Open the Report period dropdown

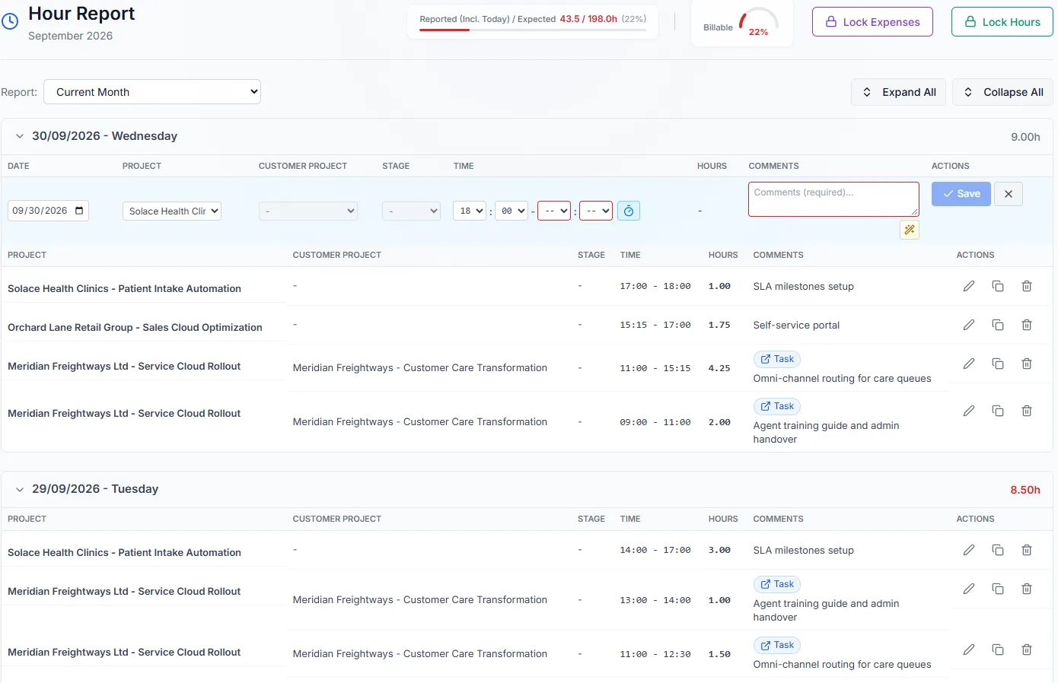tap(152, 92)
